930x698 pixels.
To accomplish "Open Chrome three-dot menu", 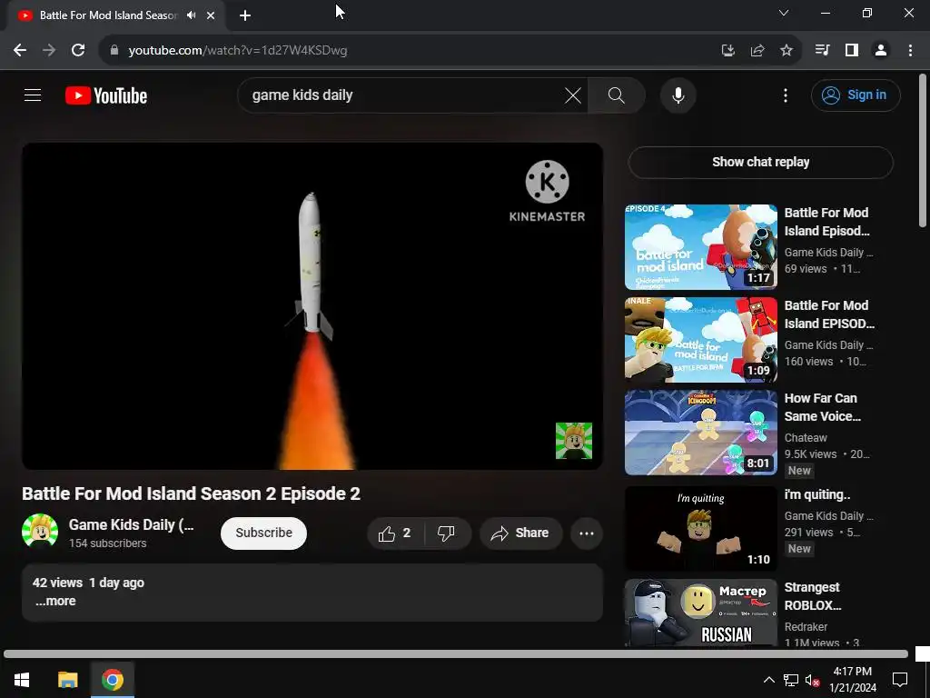I will pyautogui.click(x=910, y=50).
